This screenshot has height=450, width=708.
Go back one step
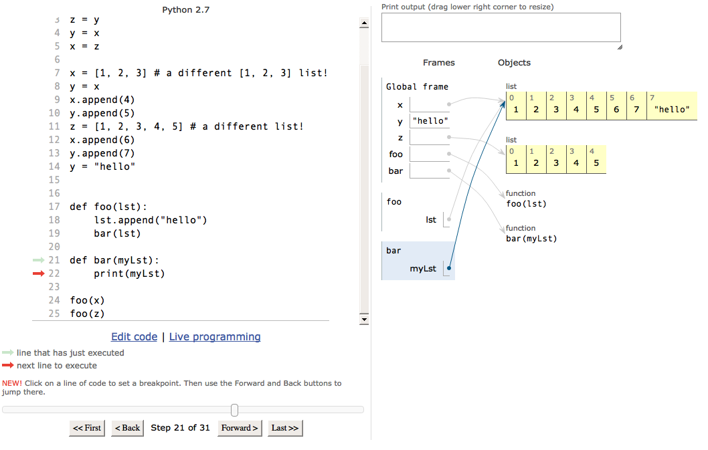[127, 428]
